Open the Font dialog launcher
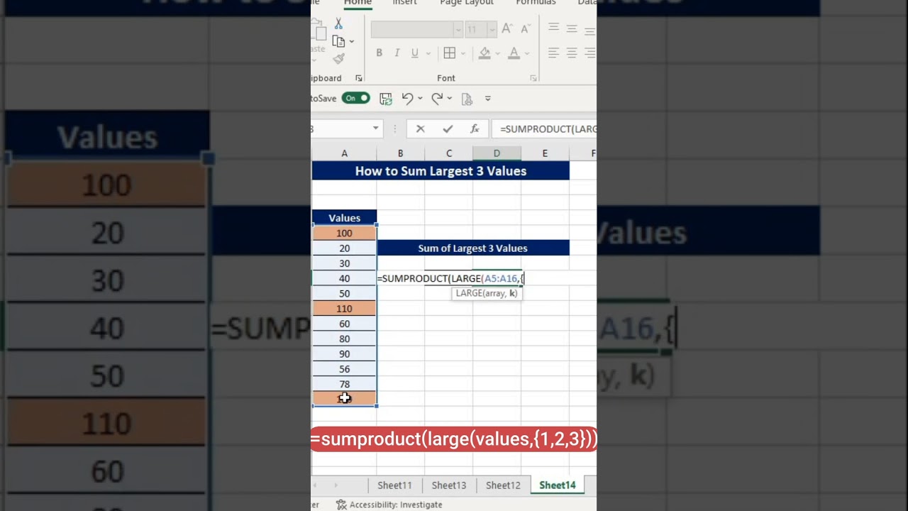The height and width of the screenshot is (511, 908). pyautogui.click(x=533, y=78)
